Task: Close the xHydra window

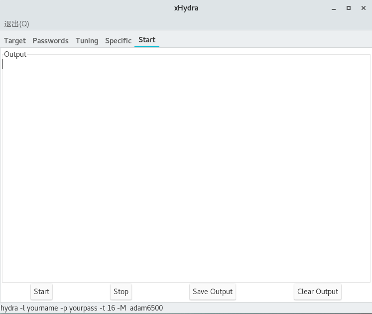Action: [x=364, y=8]
